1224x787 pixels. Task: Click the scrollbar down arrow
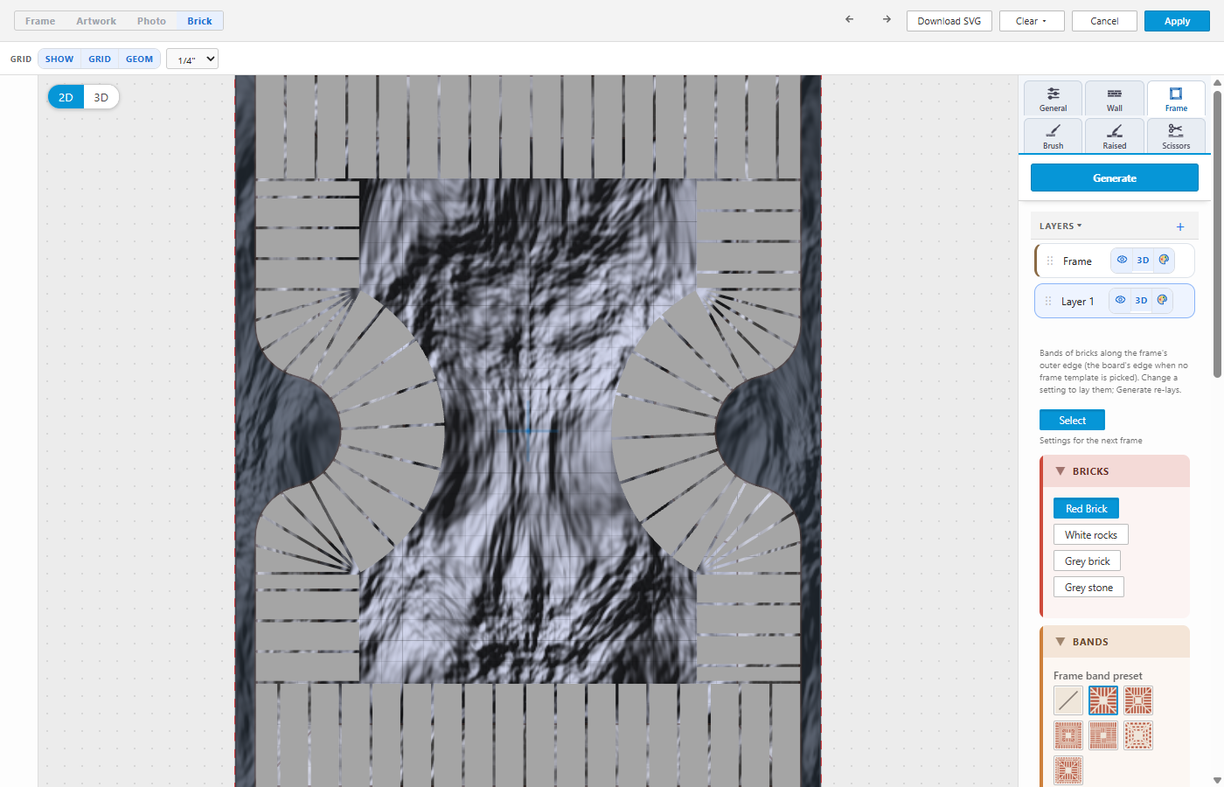coord(1217,780)
